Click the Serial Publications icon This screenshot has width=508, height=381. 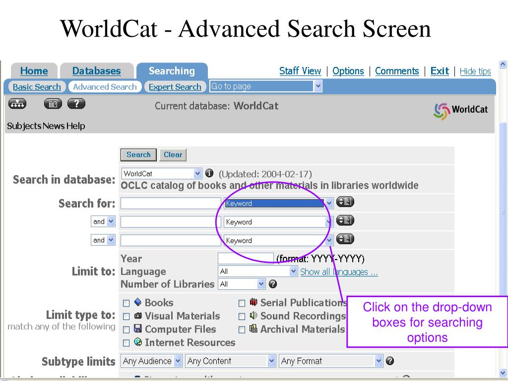pyautogui.click(x=254, y=302)
